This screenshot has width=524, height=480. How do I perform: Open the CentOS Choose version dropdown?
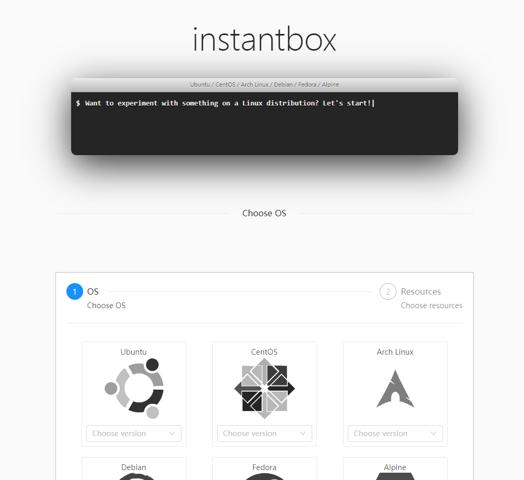click(264, 434)
